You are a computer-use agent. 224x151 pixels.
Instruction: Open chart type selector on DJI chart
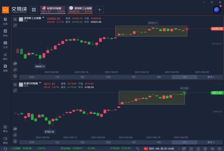tap(15, 64)
